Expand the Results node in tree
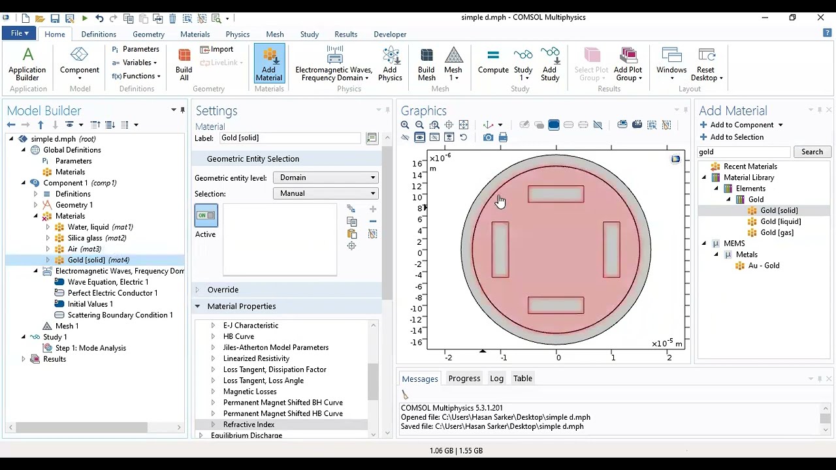This screenshot has width=836, height=470. point(24,359)
